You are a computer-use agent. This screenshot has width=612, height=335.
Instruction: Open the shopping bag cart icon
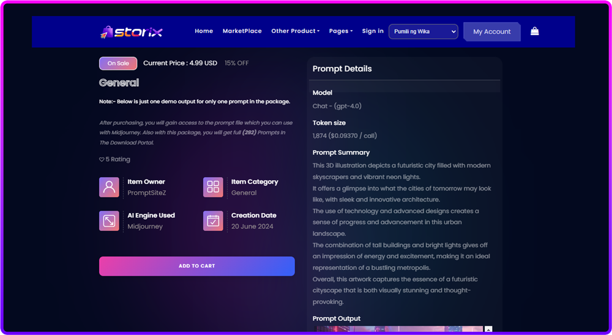coord(535,31)
